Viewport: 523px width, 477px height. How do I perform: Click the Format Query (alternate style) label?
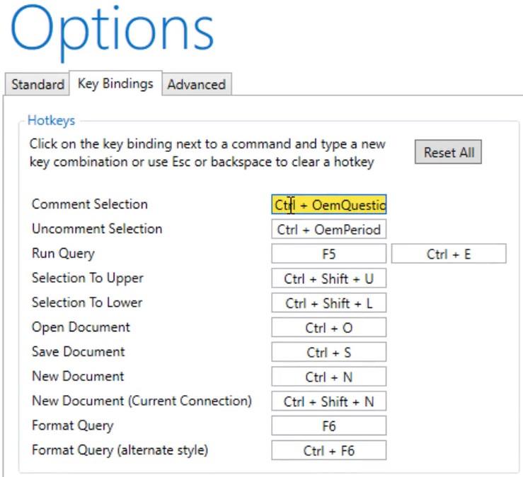[x=120, y=450]
